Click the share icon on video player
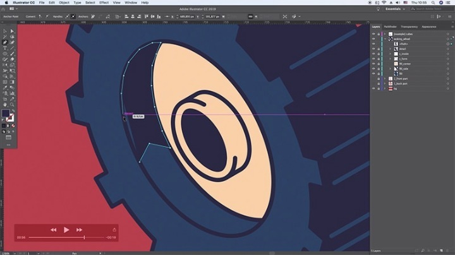The image size is (455, 255). (114, 230)
